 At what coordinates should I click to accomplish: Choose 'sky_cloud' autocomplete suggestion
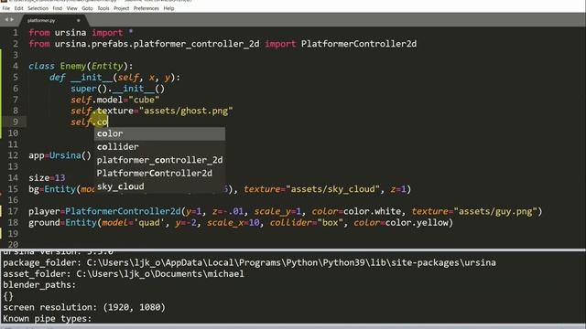159,186
